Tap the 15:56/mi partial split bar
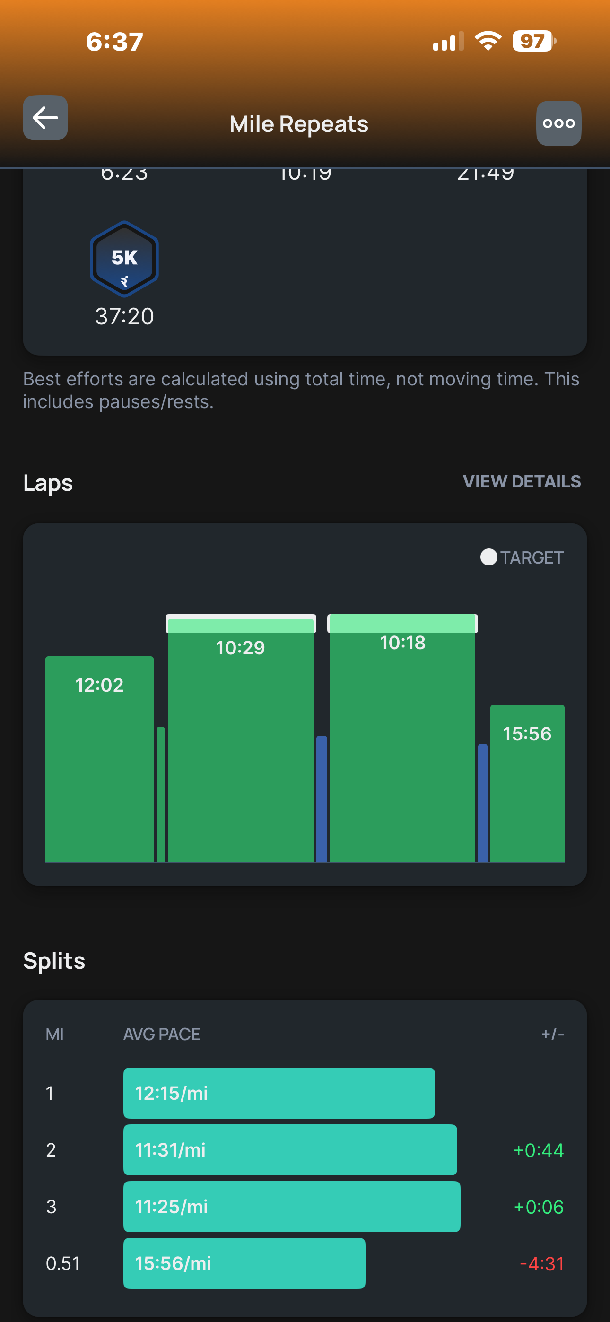 244,1263
